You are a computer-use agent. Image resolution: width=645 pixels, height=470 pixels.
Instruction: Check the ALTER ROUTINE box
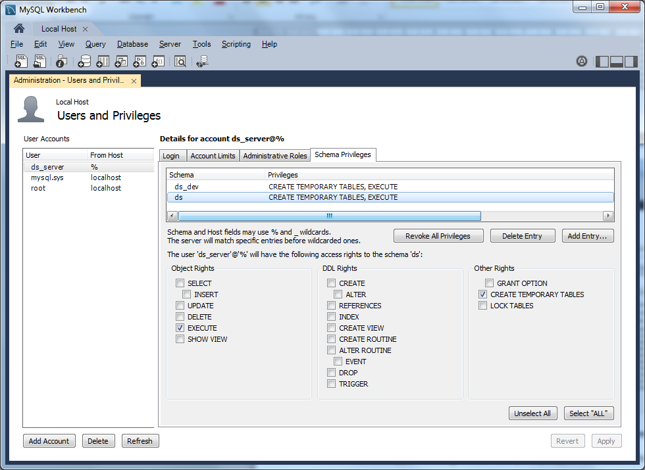click(x=331, y=350)
